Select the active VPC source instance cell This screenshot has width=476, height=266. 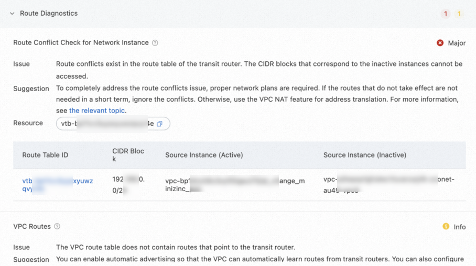234,185
